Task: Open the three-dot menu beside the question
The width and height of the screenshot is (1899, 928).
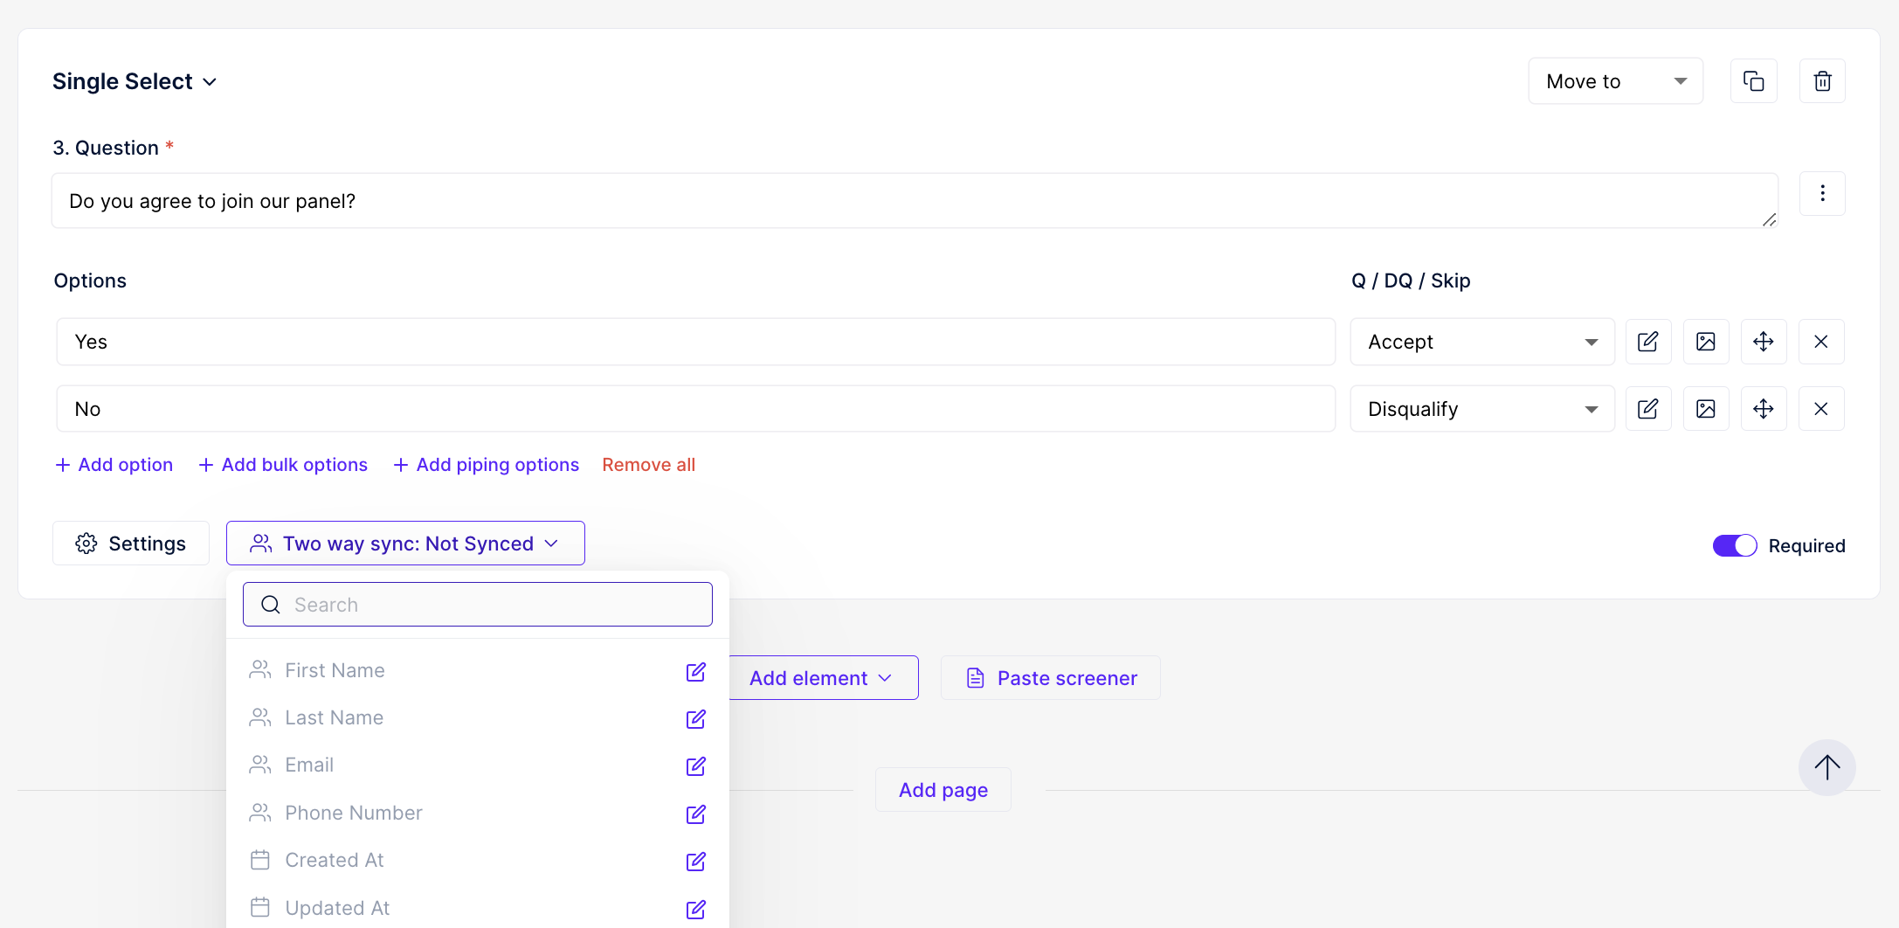Action: pos(1822,193)
